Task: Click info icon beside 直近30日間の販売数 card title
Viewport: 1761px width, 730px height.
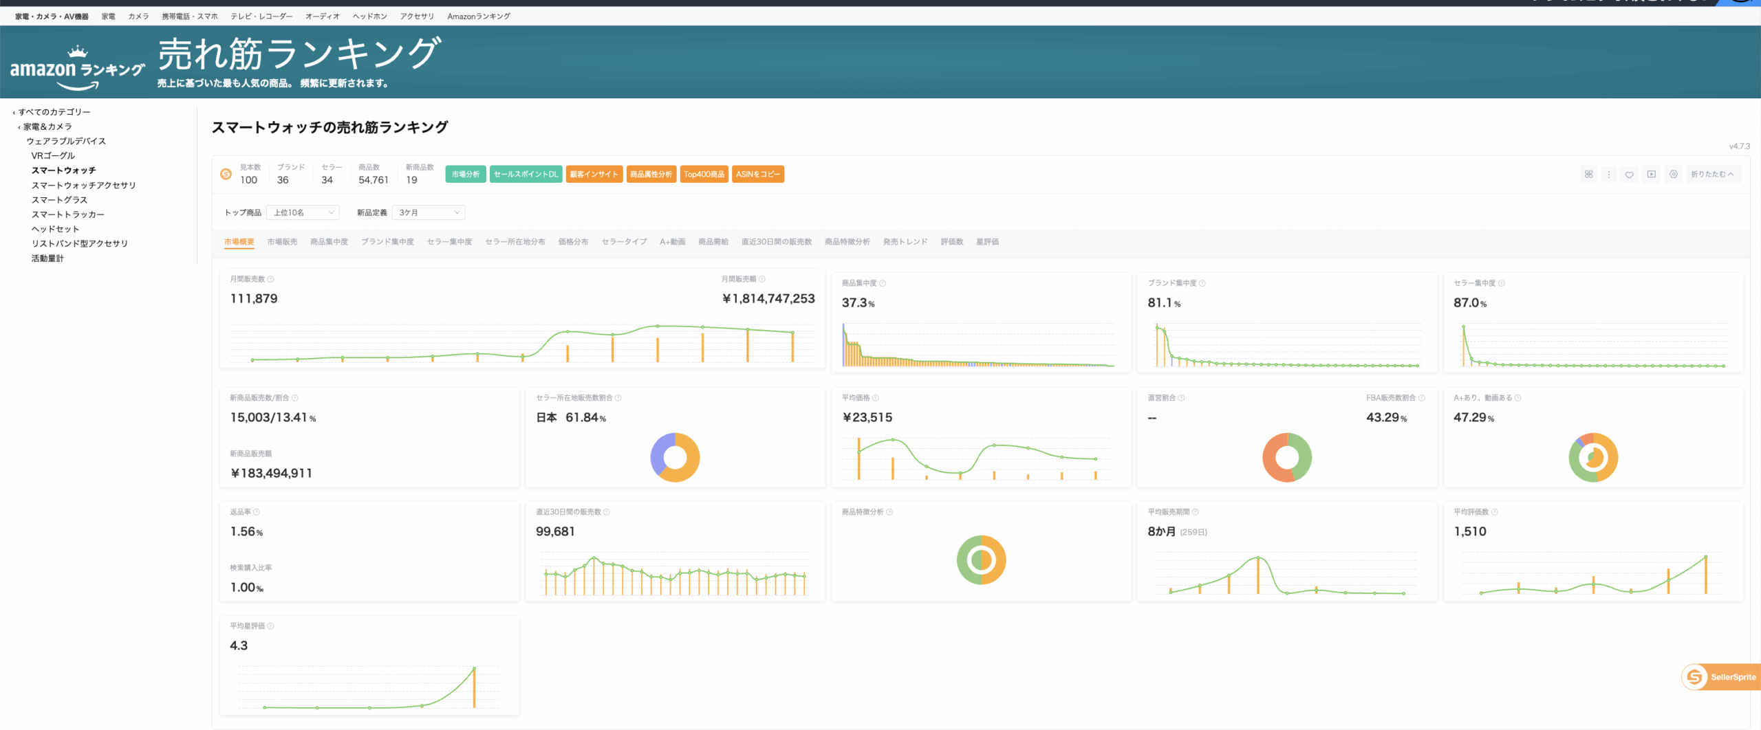Action: click(x=607, y=512)
